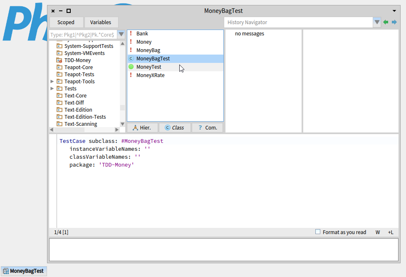
Task: Click the red warning icon beside MoneyXRate
Action: pyautogui.click(x=131, y=75)
